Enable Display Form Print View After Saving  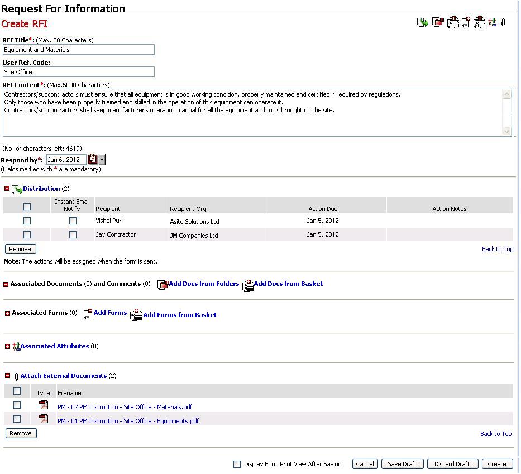(237, 465)
